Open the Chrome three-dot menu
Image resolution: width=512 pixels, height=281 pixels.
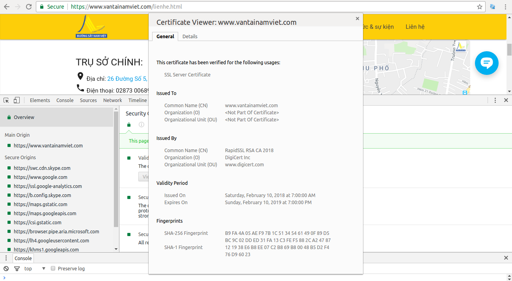tap(505, 7)
